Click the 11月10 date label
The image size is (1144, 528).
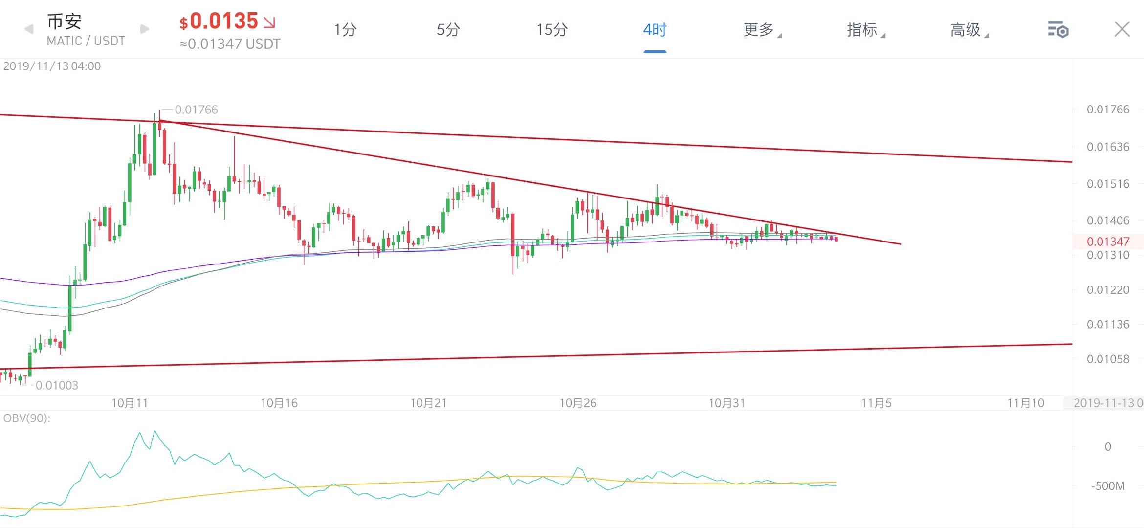pyautogui.click(x=1026, y=403)
